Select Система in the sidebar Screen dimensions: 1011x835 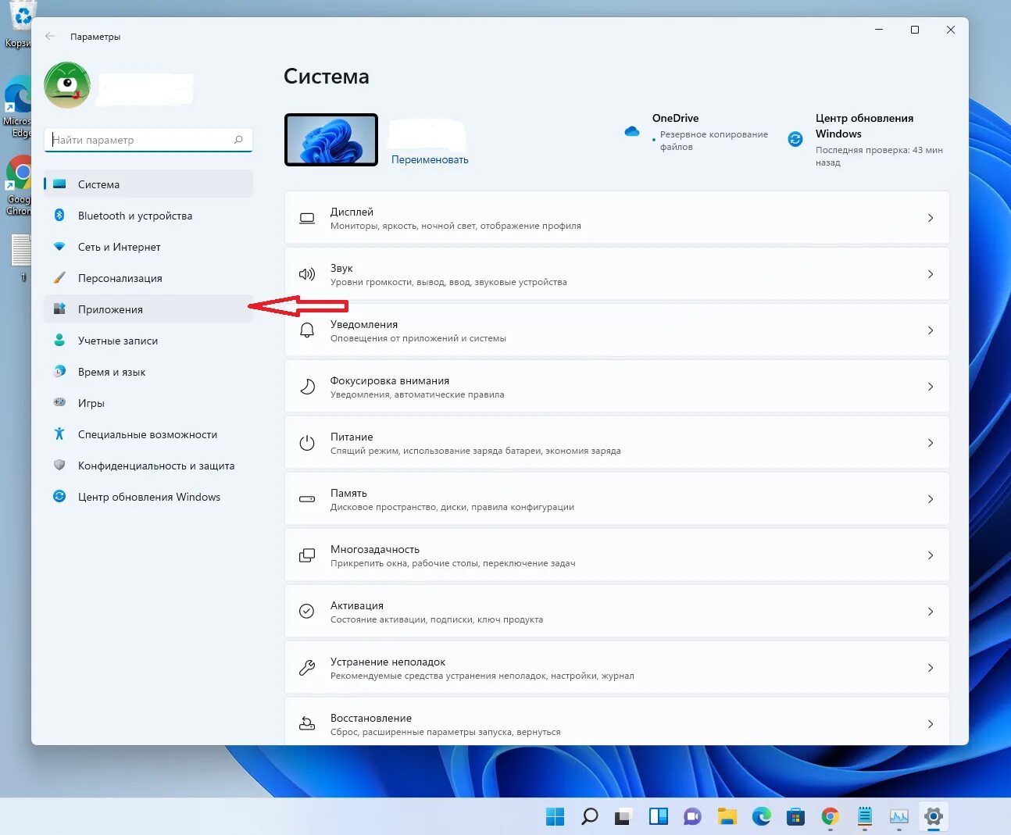point(148,184)
